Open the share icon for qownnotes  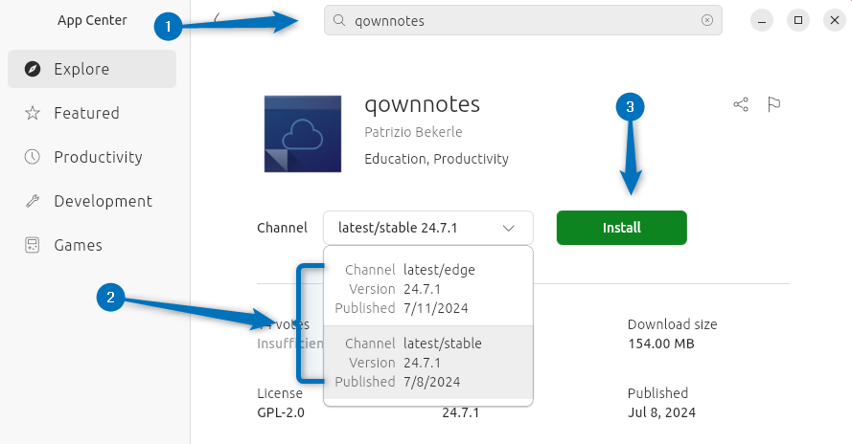pos(741,104)
